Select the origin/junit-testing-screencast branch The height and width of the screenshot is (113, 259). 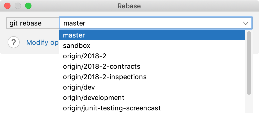[x=112, y=108]
